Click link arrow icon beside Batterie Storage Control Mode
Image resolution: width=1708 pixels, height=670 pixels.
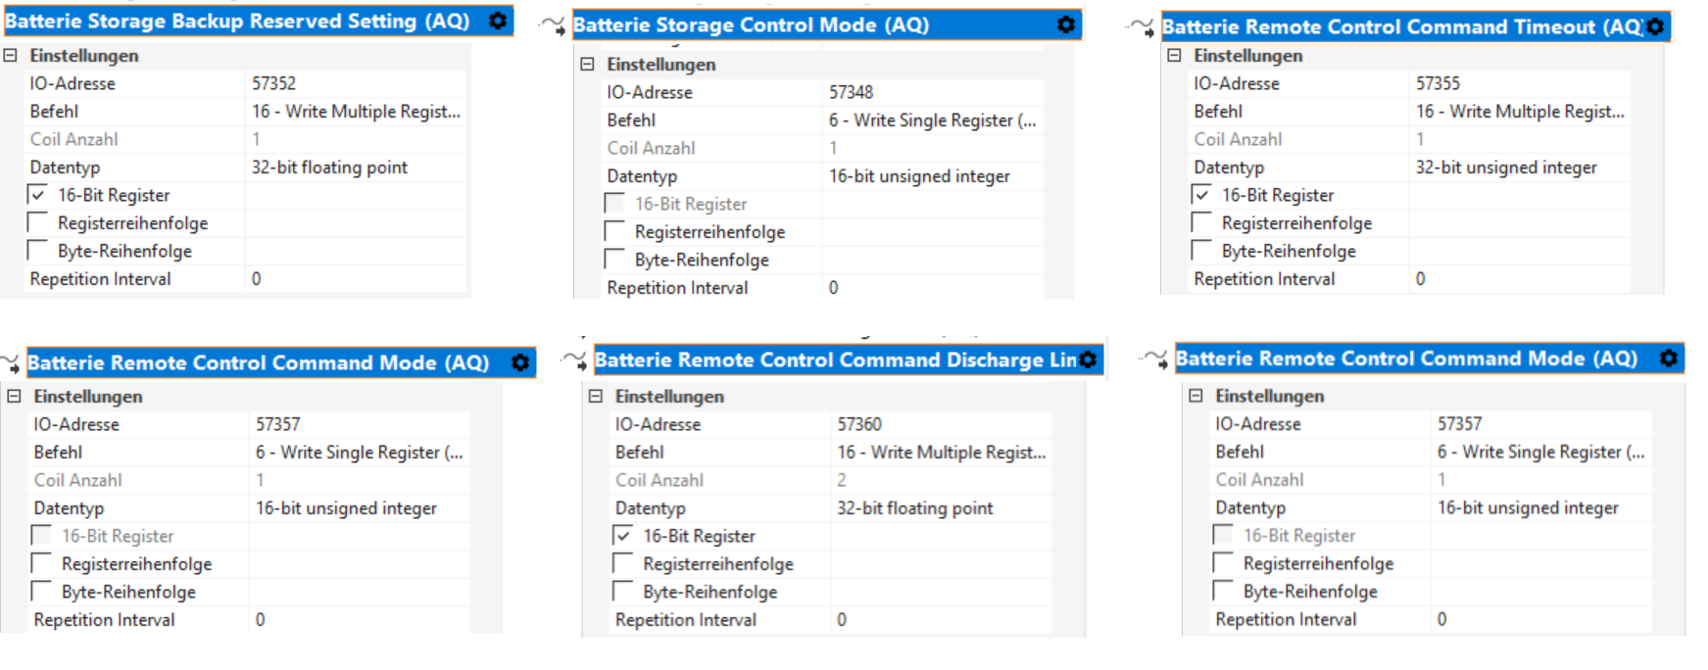coord(553,25)
